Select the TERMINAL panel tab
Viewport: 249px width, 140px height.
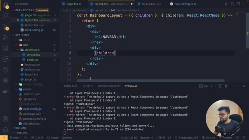tap(131, 86)
